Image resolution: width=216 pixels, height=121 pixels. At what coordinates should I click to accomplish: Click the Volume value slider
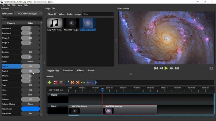pos(30,99)
